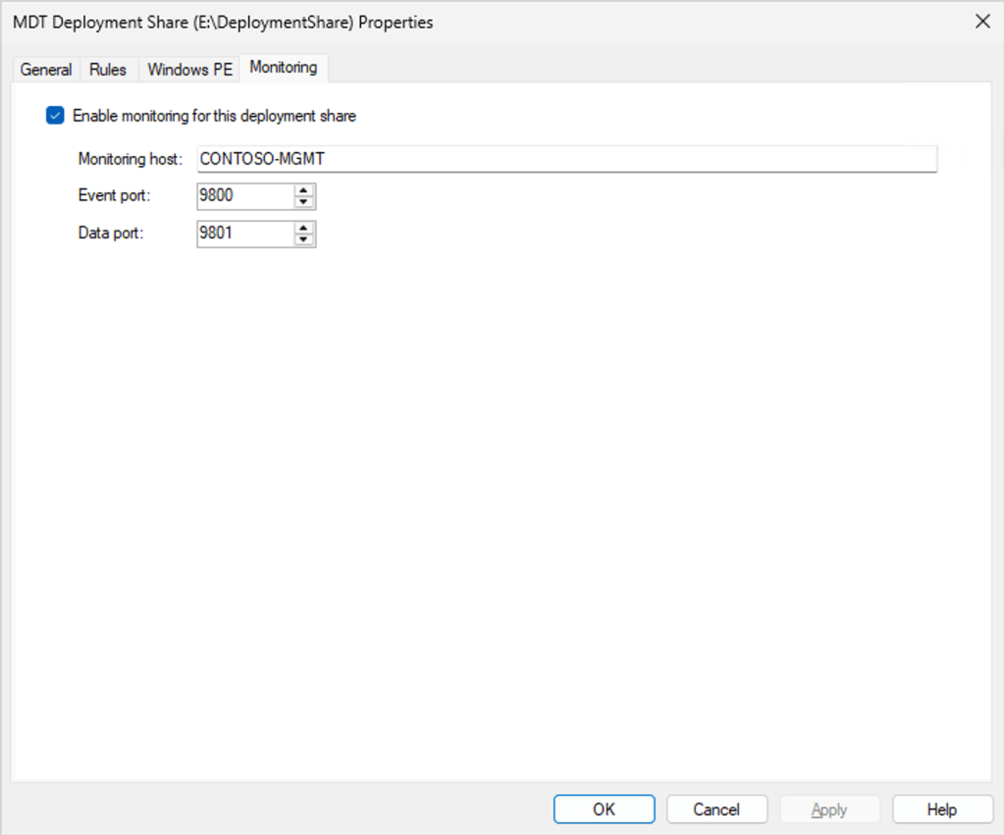Viewport: 1004px width, 835px height.
Task: Increment Data port using up arrow
Action: pos(305,229)
